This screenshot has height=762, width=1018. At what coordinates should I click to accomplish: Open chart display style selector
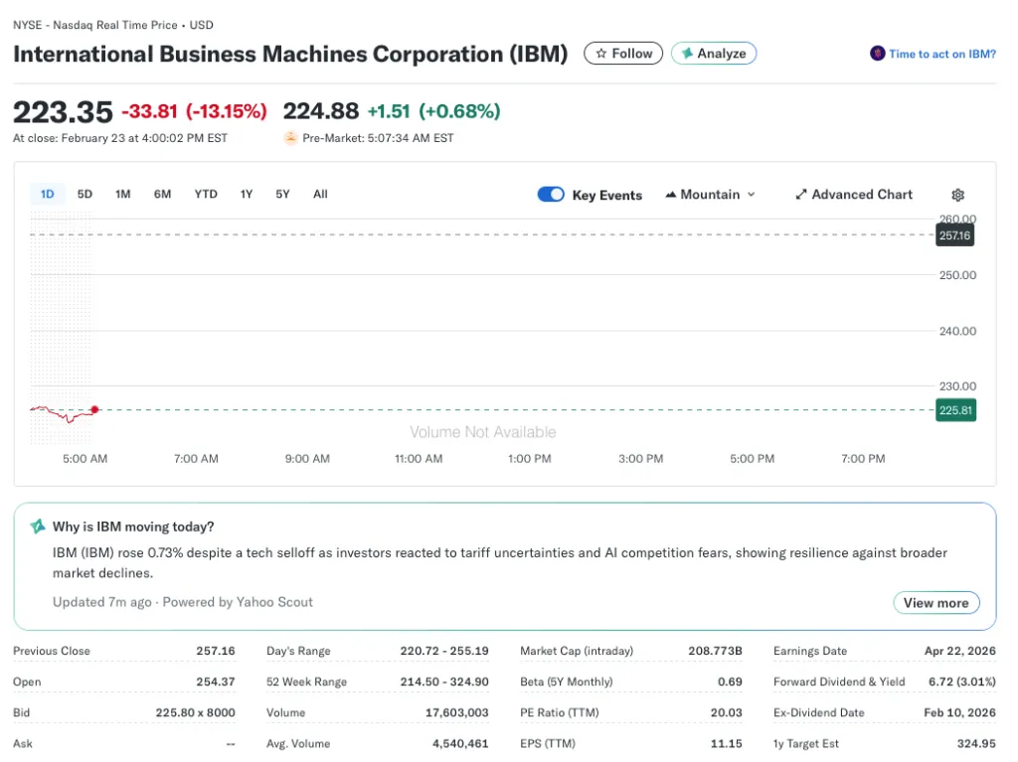tap(711, 195)
